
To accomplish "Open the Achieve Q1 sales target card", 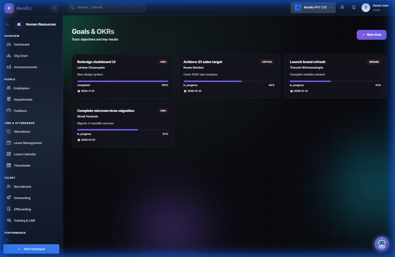I will [229, 76].
